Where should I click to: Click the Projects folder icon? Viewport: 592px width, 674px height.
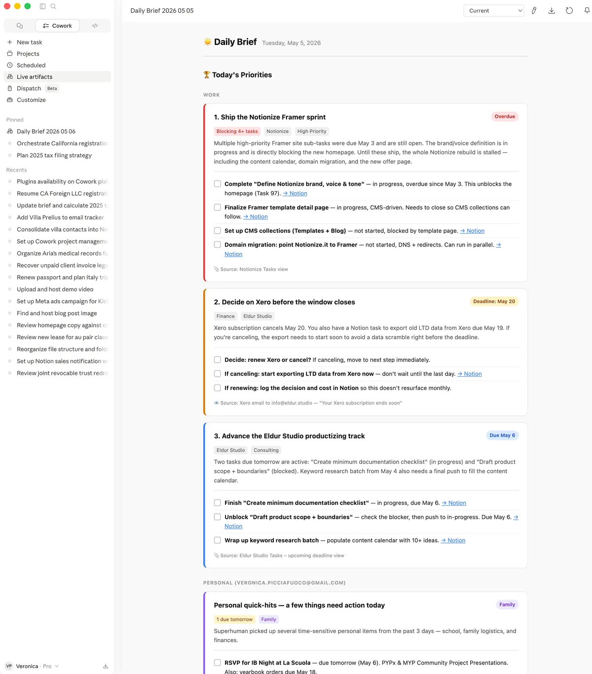click(x=10, y=54)
